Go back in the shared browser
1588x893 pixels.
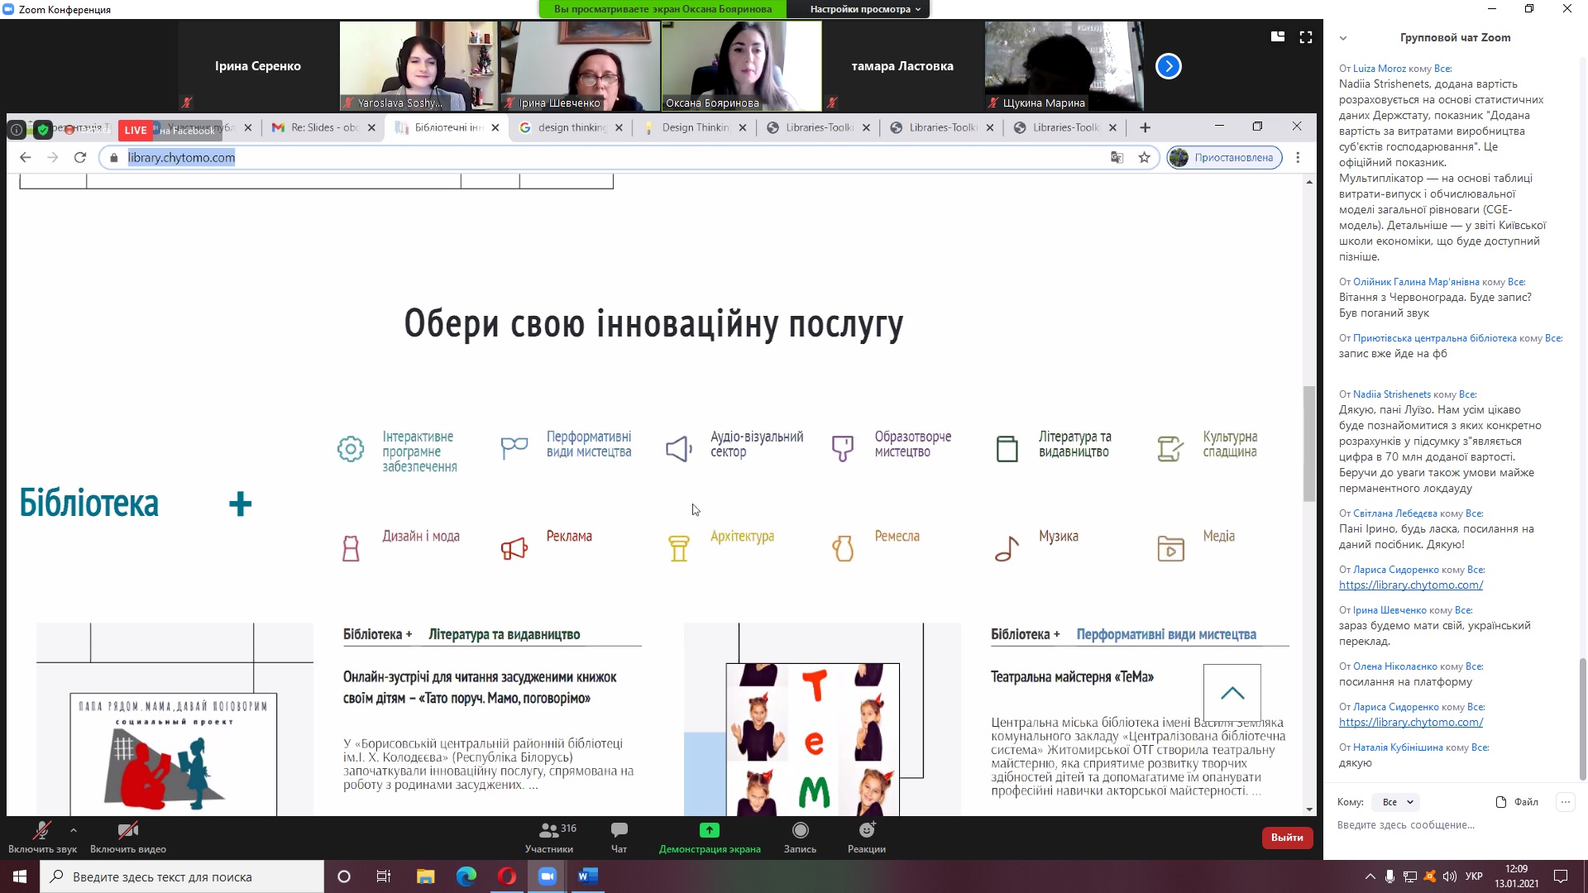pyautogui.click(x=26, y=157)
